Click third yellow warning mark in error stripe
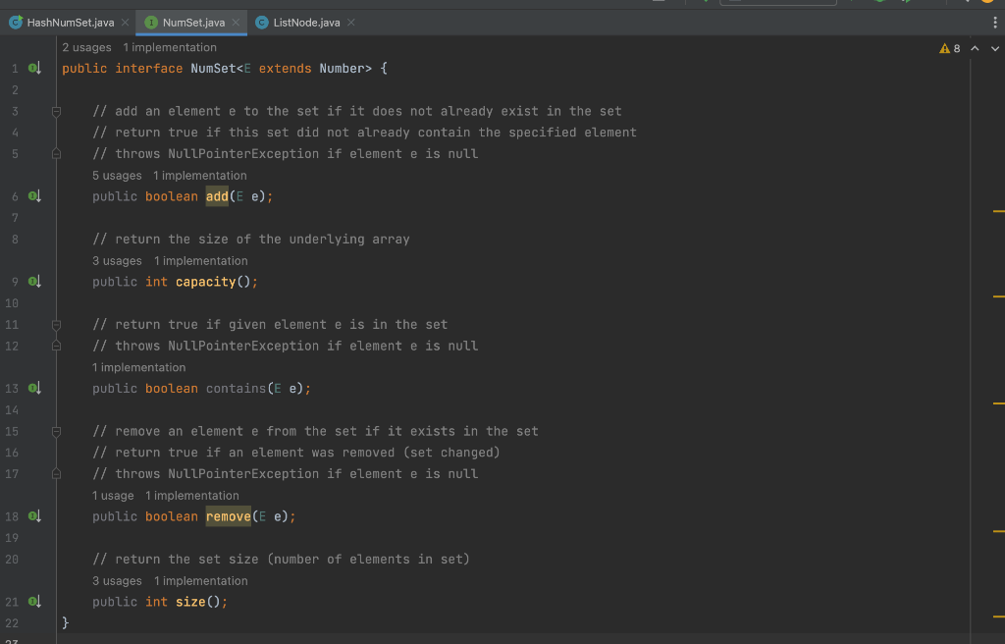 point(998,402)
